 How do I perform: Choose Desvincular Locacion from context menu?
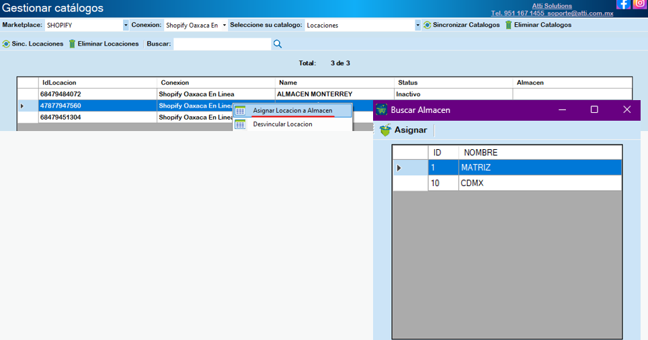coord(282,124)
